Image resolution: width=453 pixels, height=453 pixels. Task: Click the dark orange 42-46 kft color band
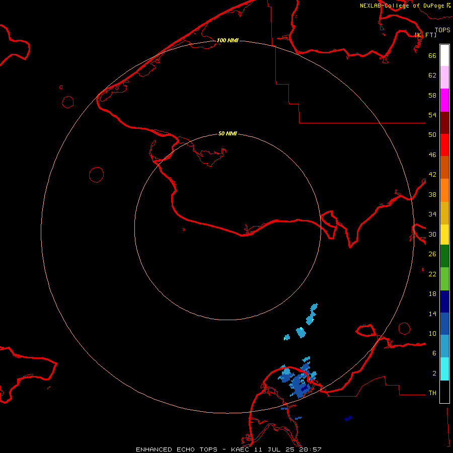tap(444, 167)
